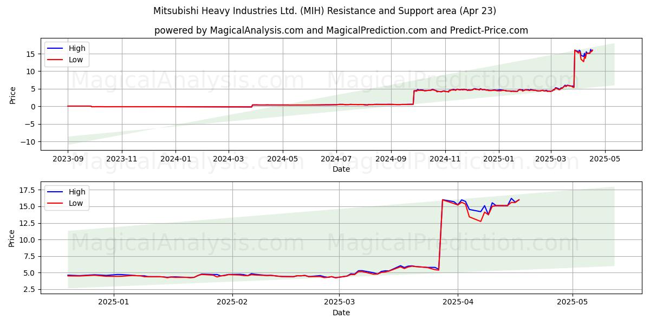Image resolution: width=650 pixels, height=325 pixels.
Task: Click 'Low' in the lower chart legend
Action: (x=76, y=204)
